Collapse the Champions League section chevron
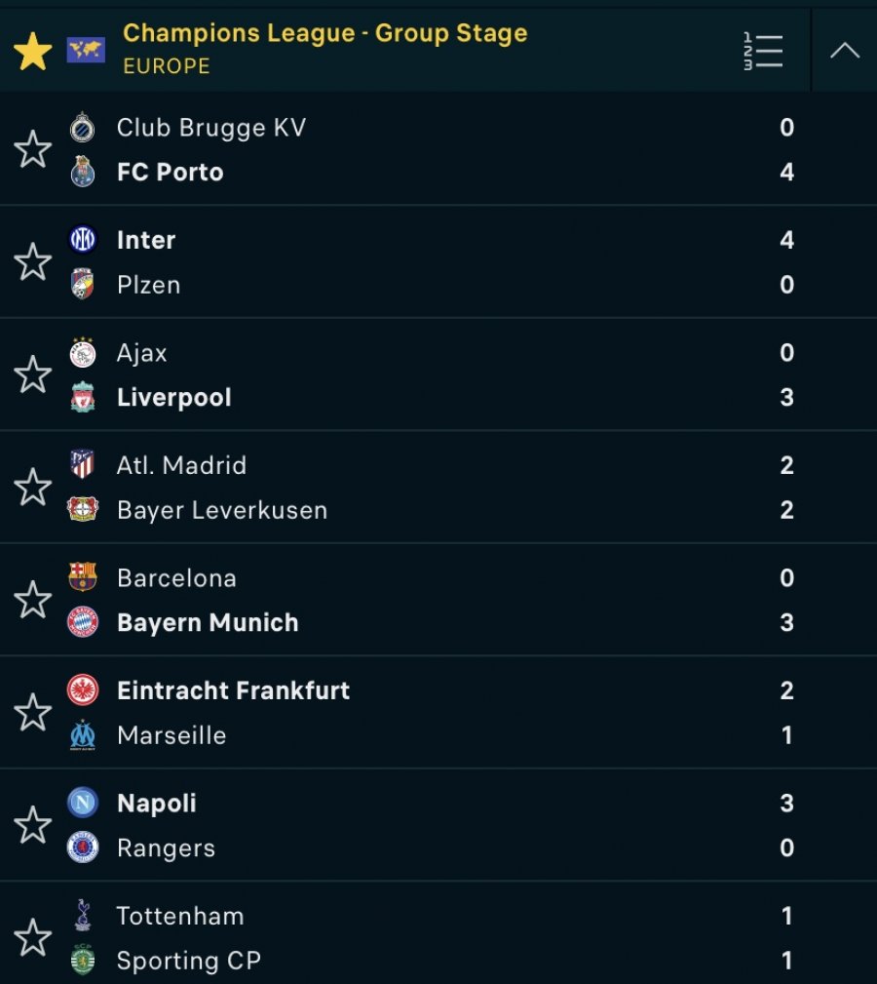The width and height of the screenshot is (877, 984). pyautogui.click(x=845, y=50)
